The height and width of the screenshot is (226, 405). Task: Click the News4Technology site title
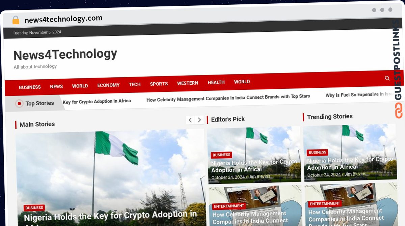tap(65, 54)
